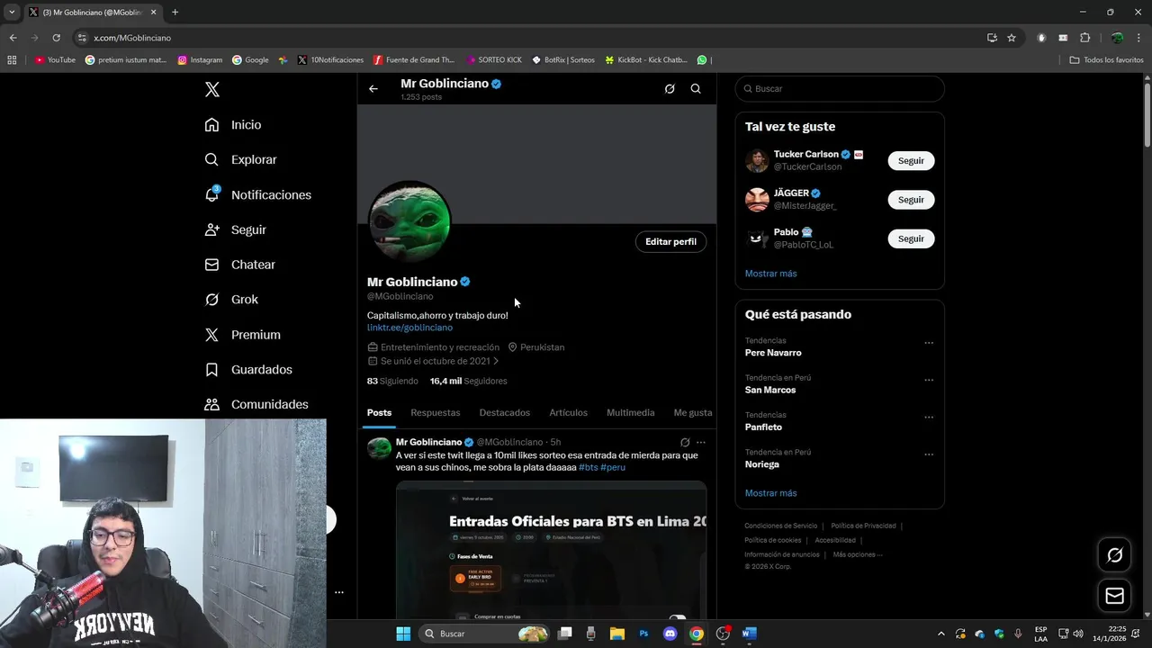Image resolution: width=1152 pixels, height=648 pixels.
Task: Follow JÄGGER with the Seguir button
Action: (911, 200)
